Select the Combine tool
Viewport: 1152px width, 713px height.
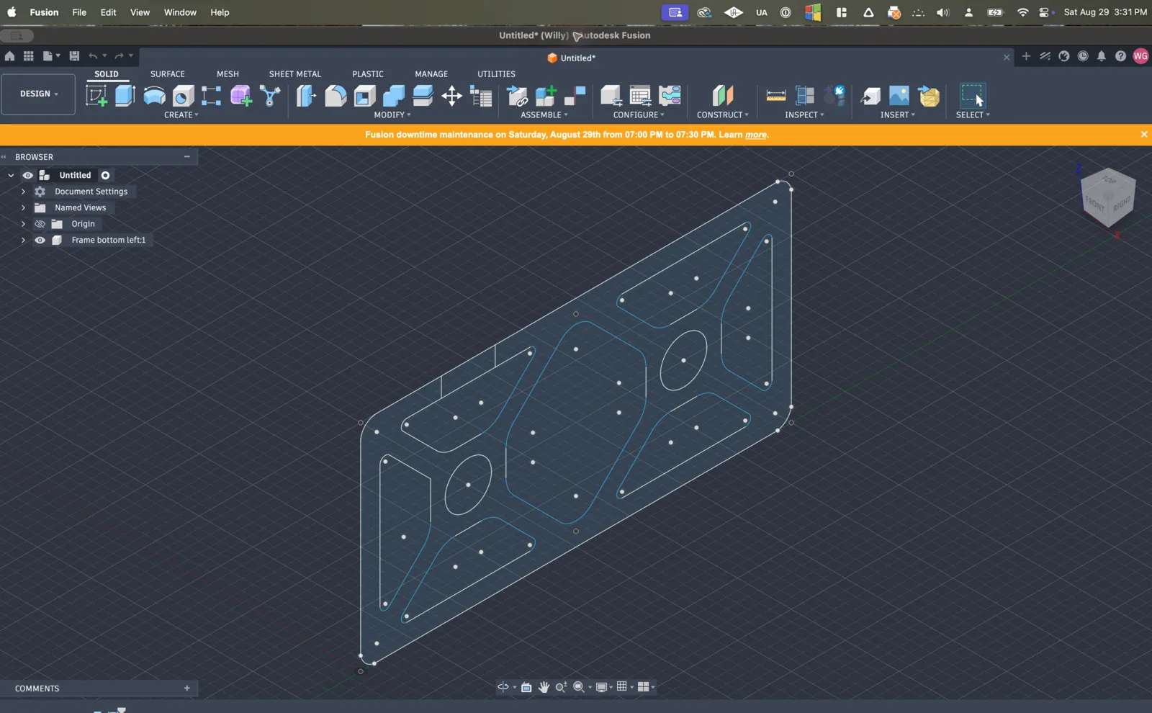point(394,95)
